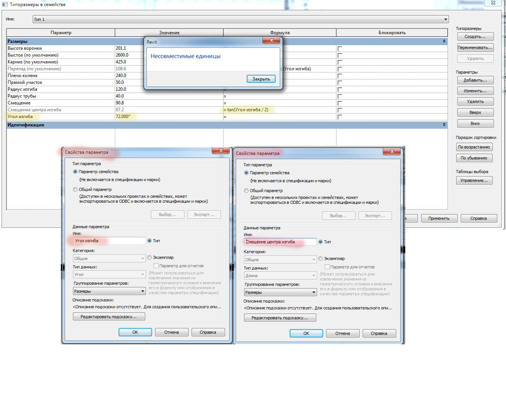This screenshot has width=506, height=410.
Task: Sort parameters По возрастанию
Action: (x=474, y=147)
